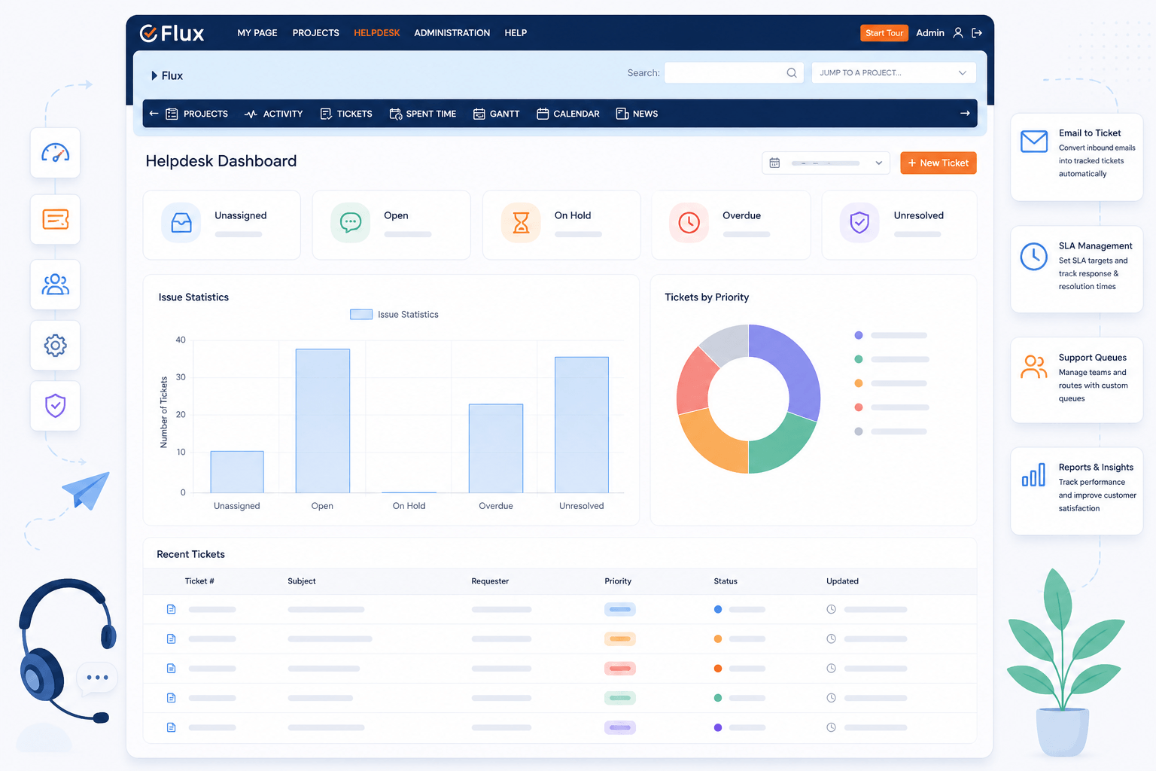Sort by the Subject column header
The width and height of the screenshot is (1156, 771).
tap(302, 581)
